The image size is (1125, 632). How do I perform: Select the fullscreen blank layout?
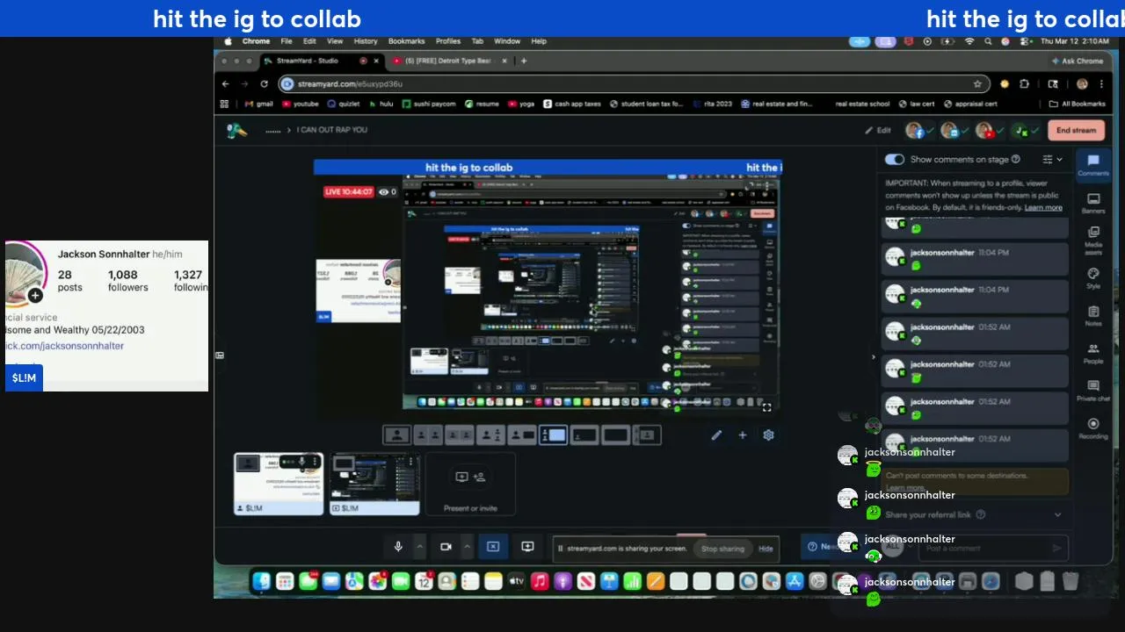(615, 434)
